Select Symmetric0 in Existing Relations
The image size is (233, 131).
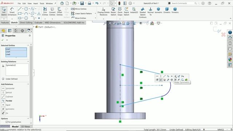point(11,65)
